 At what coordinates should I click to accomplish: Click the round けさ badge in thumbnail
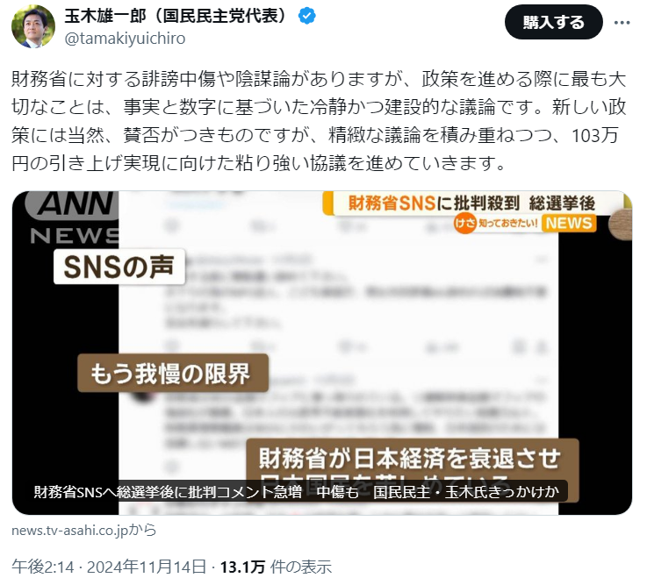click(464, 223)
